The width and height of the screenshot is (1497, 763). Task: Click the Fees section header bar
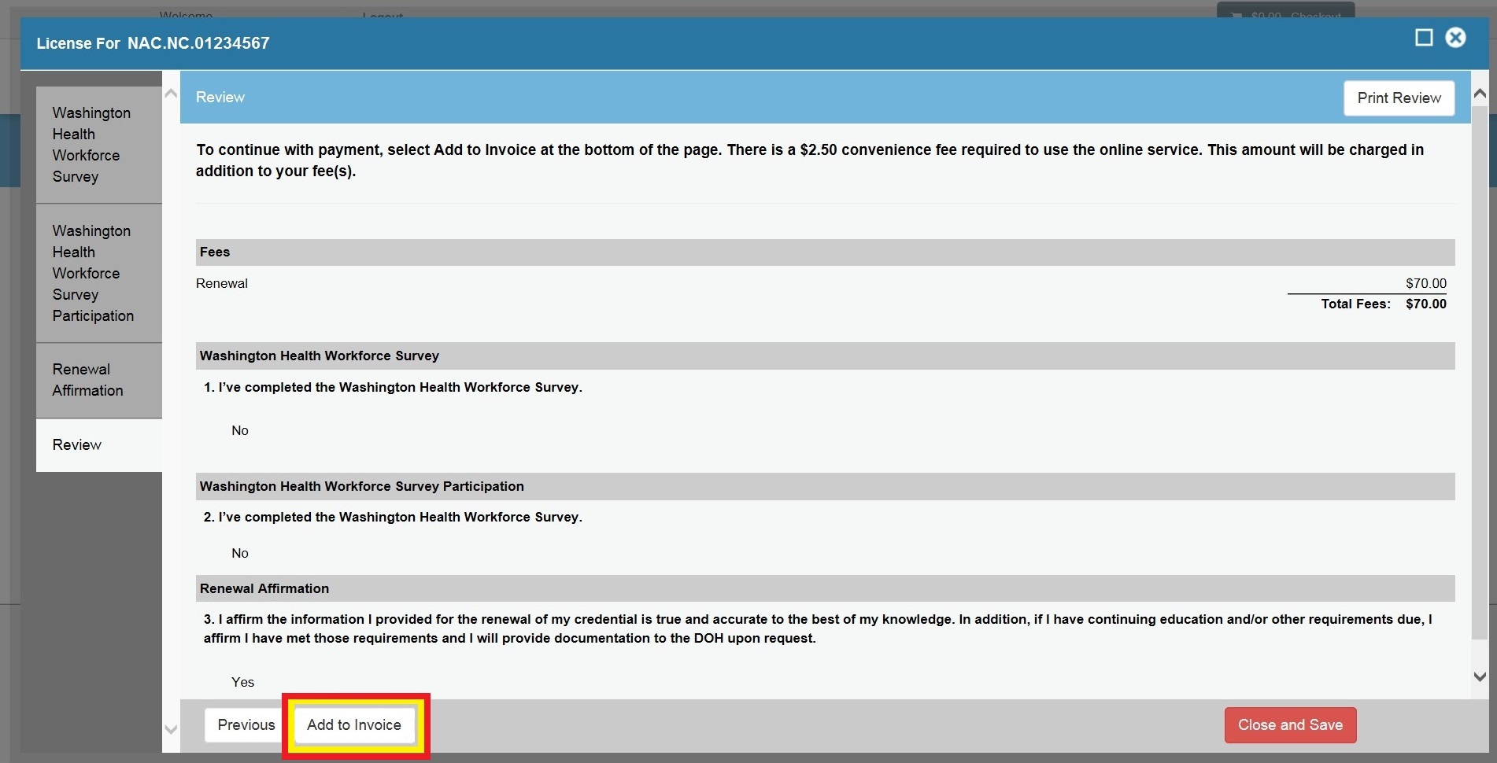click(824, 252)
